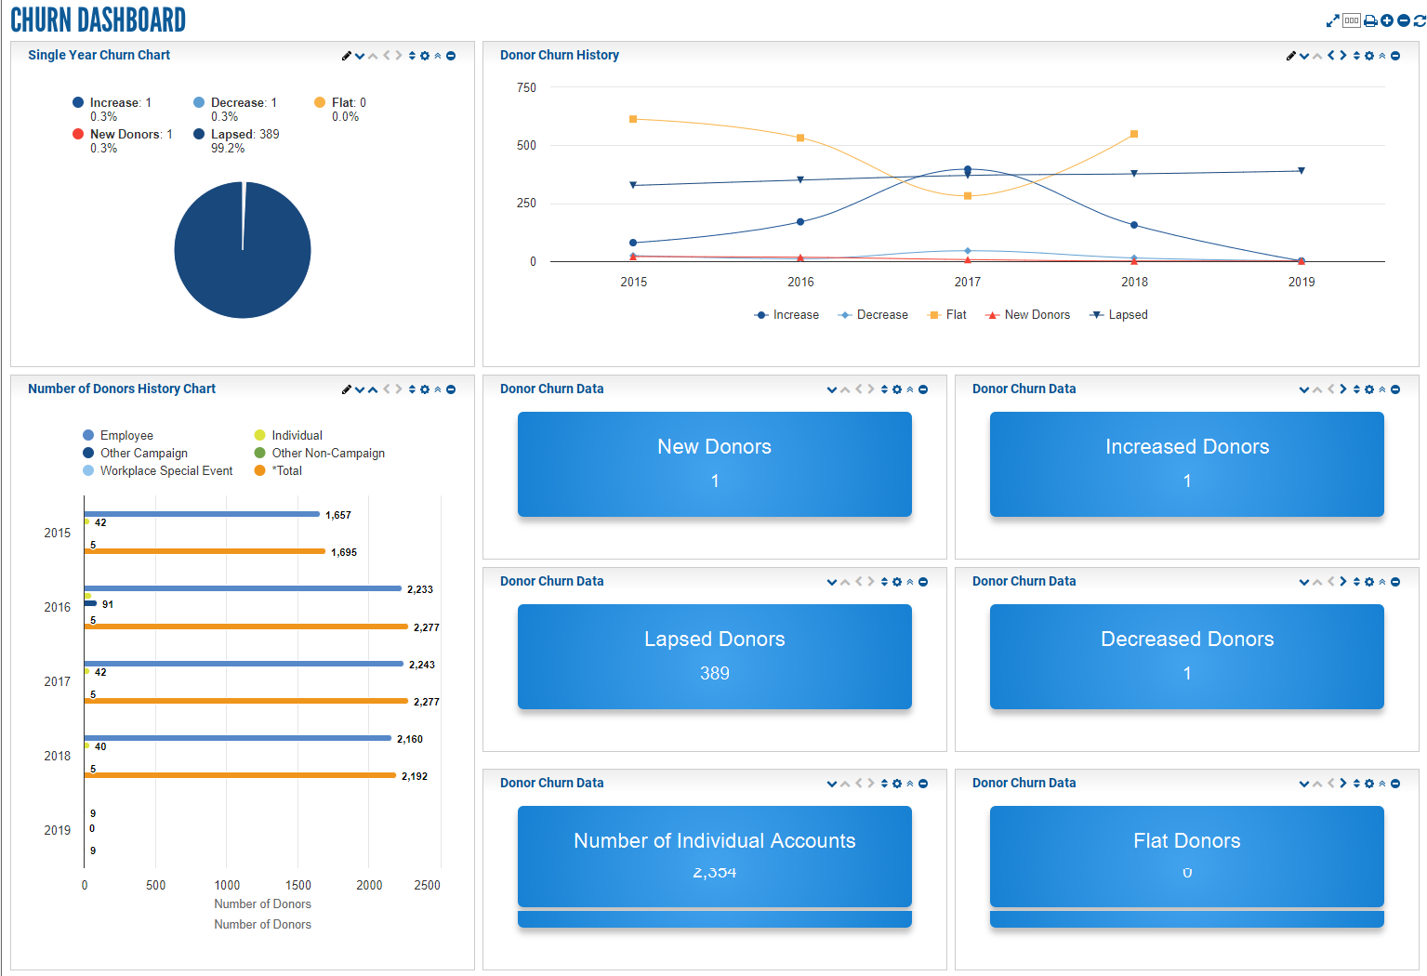Image resolution: width=1427 pixels, height=976 pixels.
Task: Edit the Number of Donors History Chart
Action: click(x=347, y=389)
